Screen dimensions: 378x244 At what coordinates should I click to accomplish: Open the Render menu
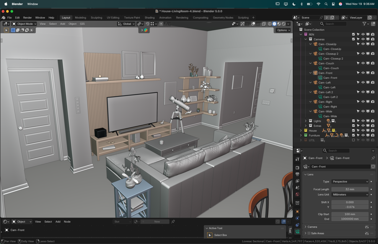(27, 18)
